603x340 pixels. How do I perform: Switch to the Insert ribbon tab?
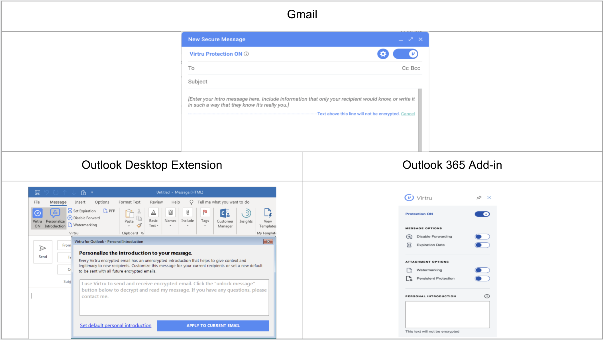80,202
